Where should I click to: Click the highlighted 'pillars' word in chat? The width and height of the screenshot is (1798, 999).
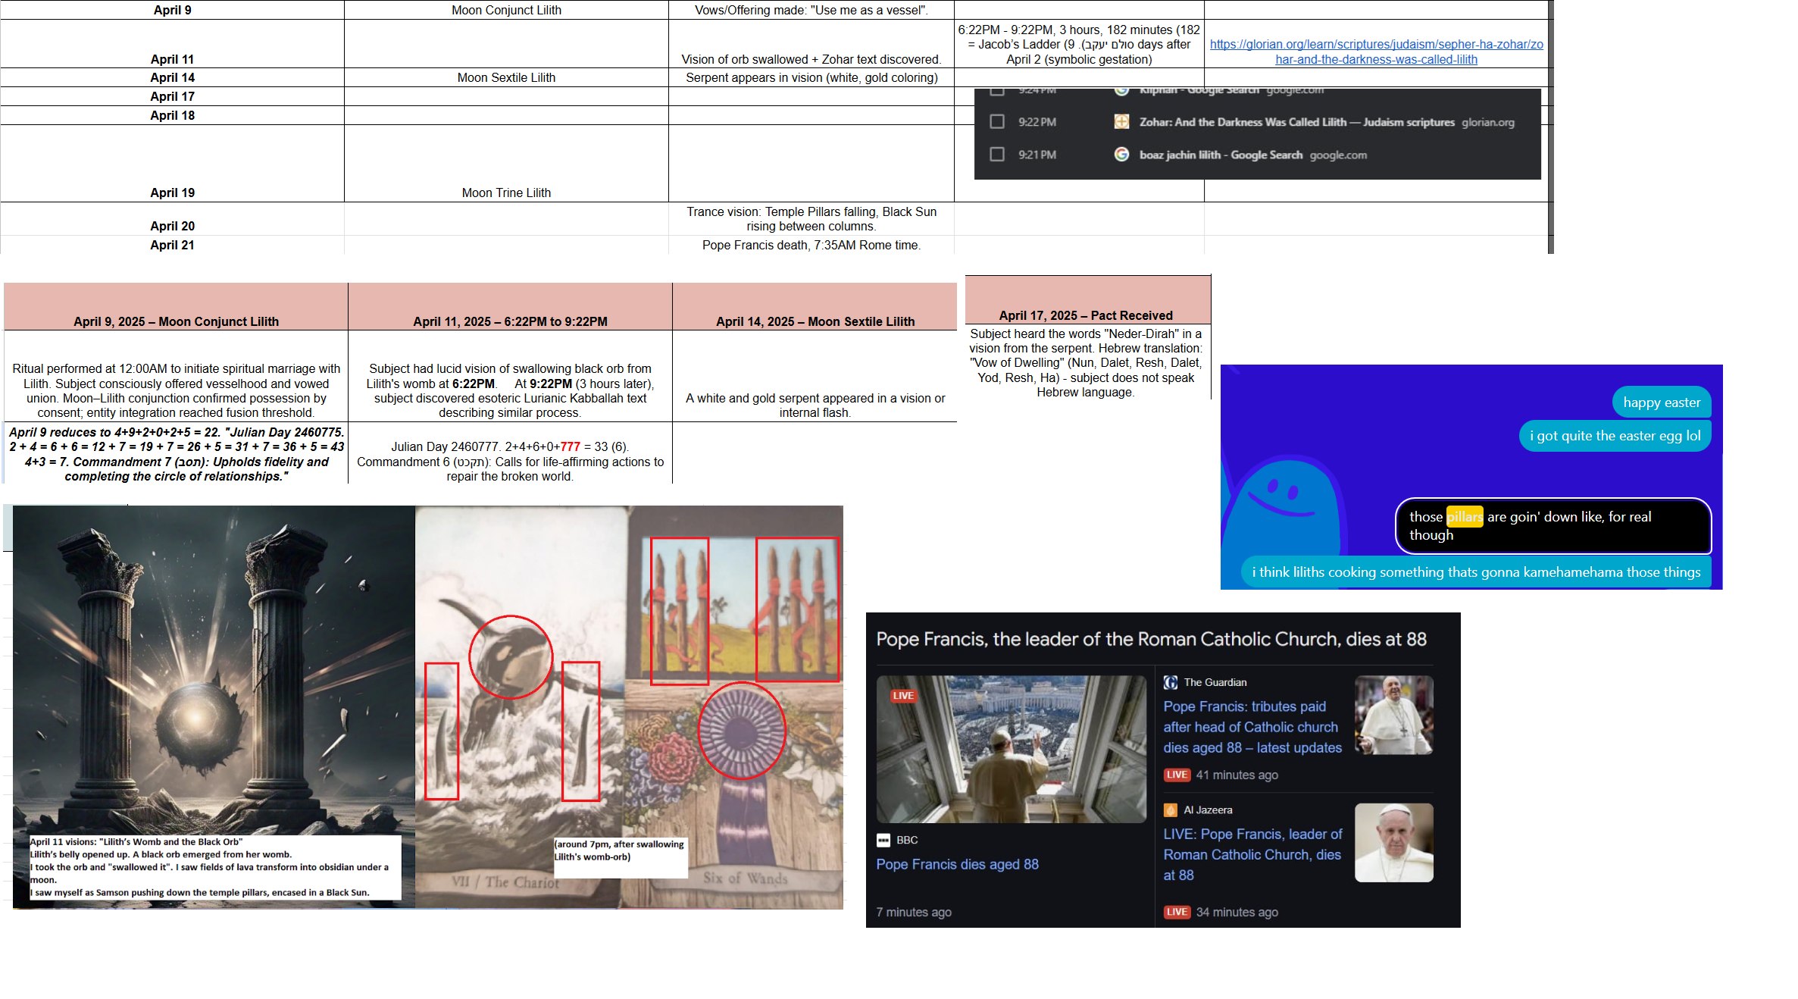(x=1464, y=517)
